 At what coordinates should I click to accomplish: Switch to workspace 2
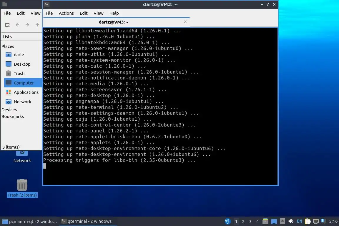coord(243,222)
